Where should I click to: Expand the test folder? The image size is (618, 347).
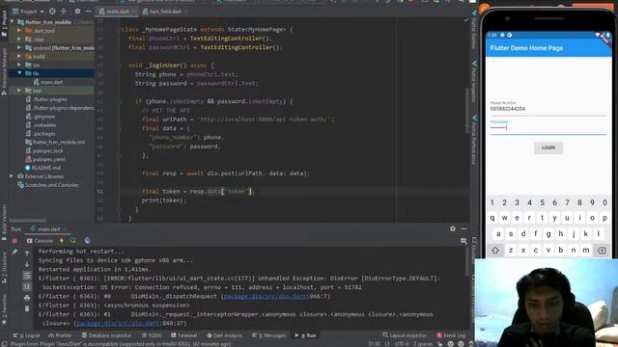pos(19,91)
